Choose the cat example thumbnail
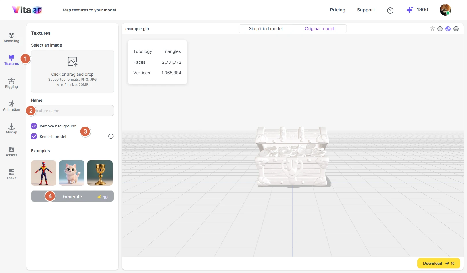The image size is (467, 273). click(72, 173)
